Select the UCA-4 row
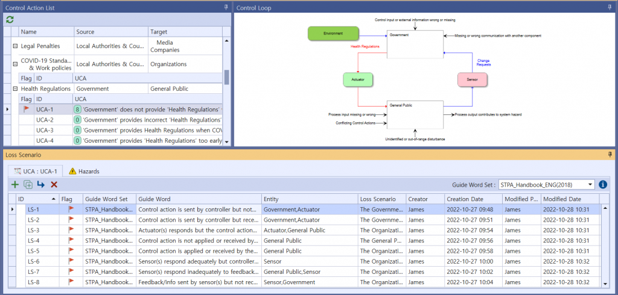The image size is (618, 295). coord(121,140)
